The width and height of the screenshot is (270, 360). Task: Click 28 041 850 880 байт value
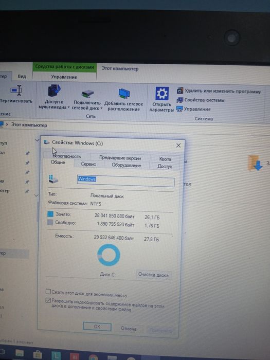point(114,216)
